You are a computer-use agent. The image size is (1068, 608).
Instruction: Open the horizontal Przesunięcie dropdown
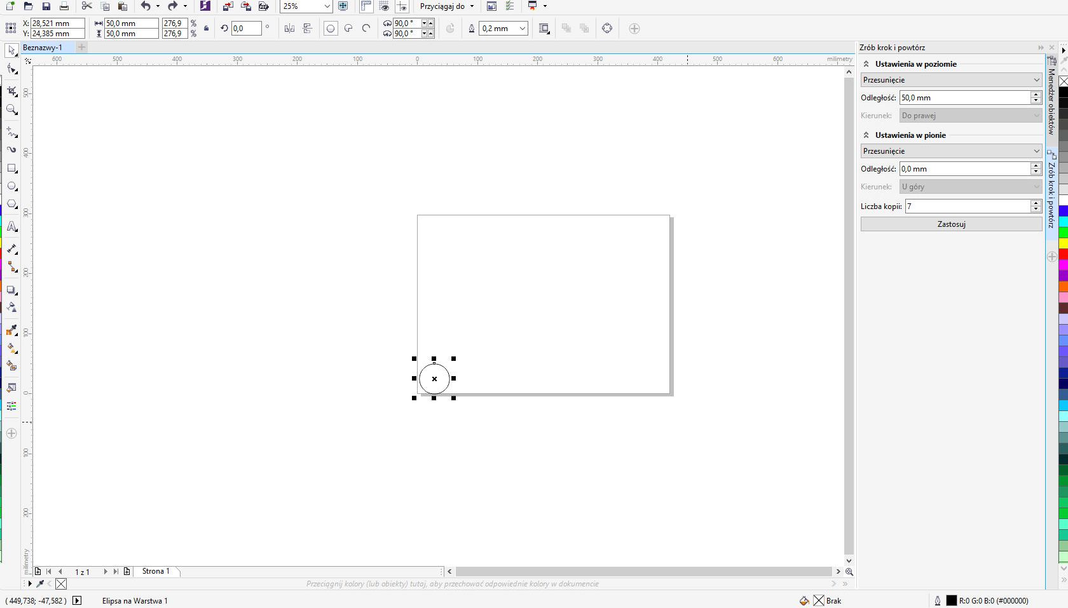pos(951,80)
